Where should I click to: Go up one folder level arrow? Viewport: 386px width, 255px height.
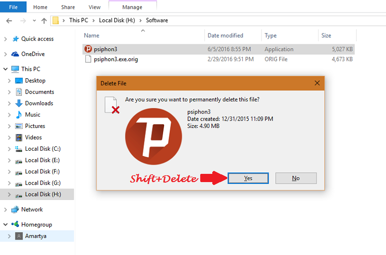[44, 21]
